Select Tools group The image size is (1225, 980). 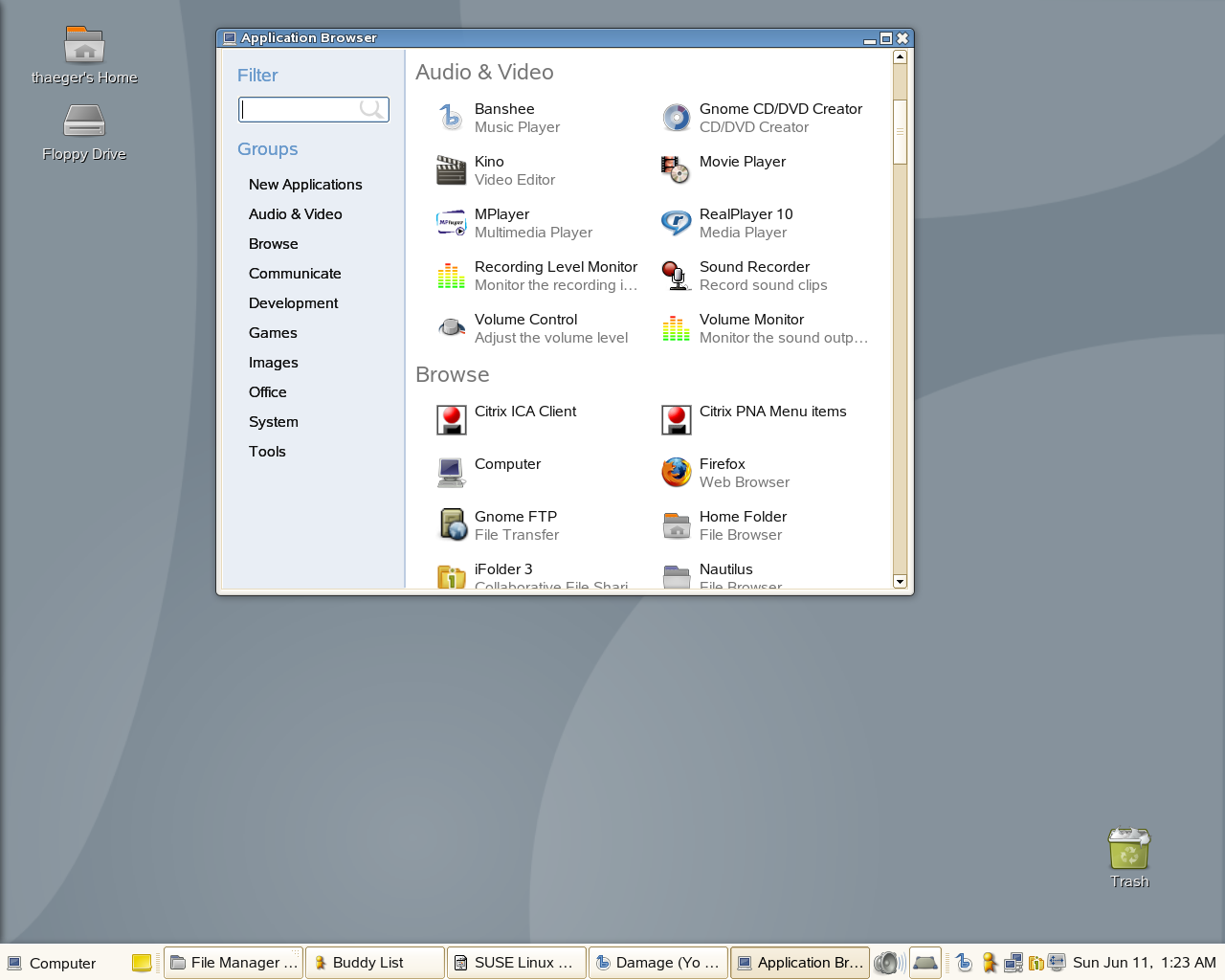click(267, 452)
